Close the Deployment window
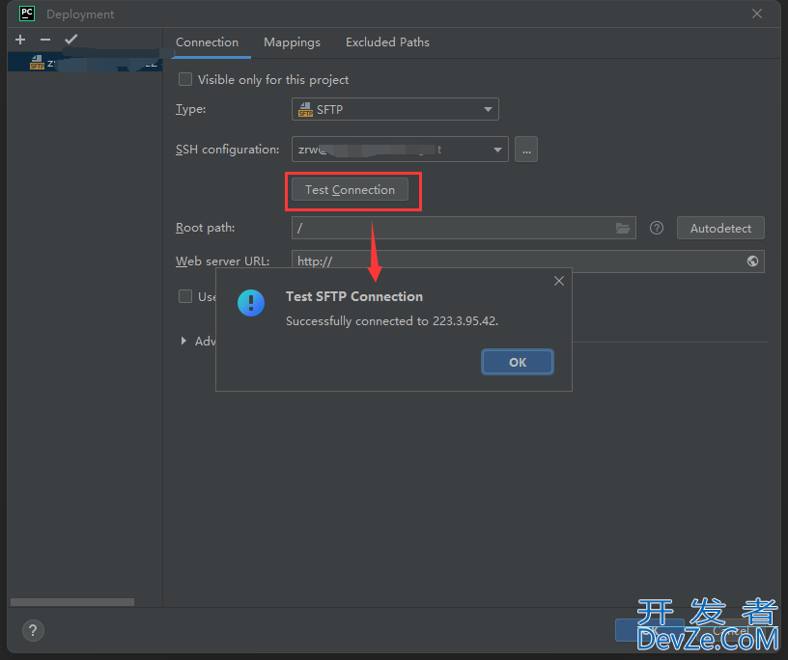The image size is (788, 660). [757, 14]
